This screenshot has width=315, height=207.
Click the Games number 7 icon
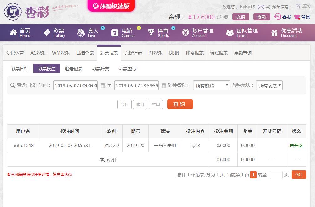[115, 33]
